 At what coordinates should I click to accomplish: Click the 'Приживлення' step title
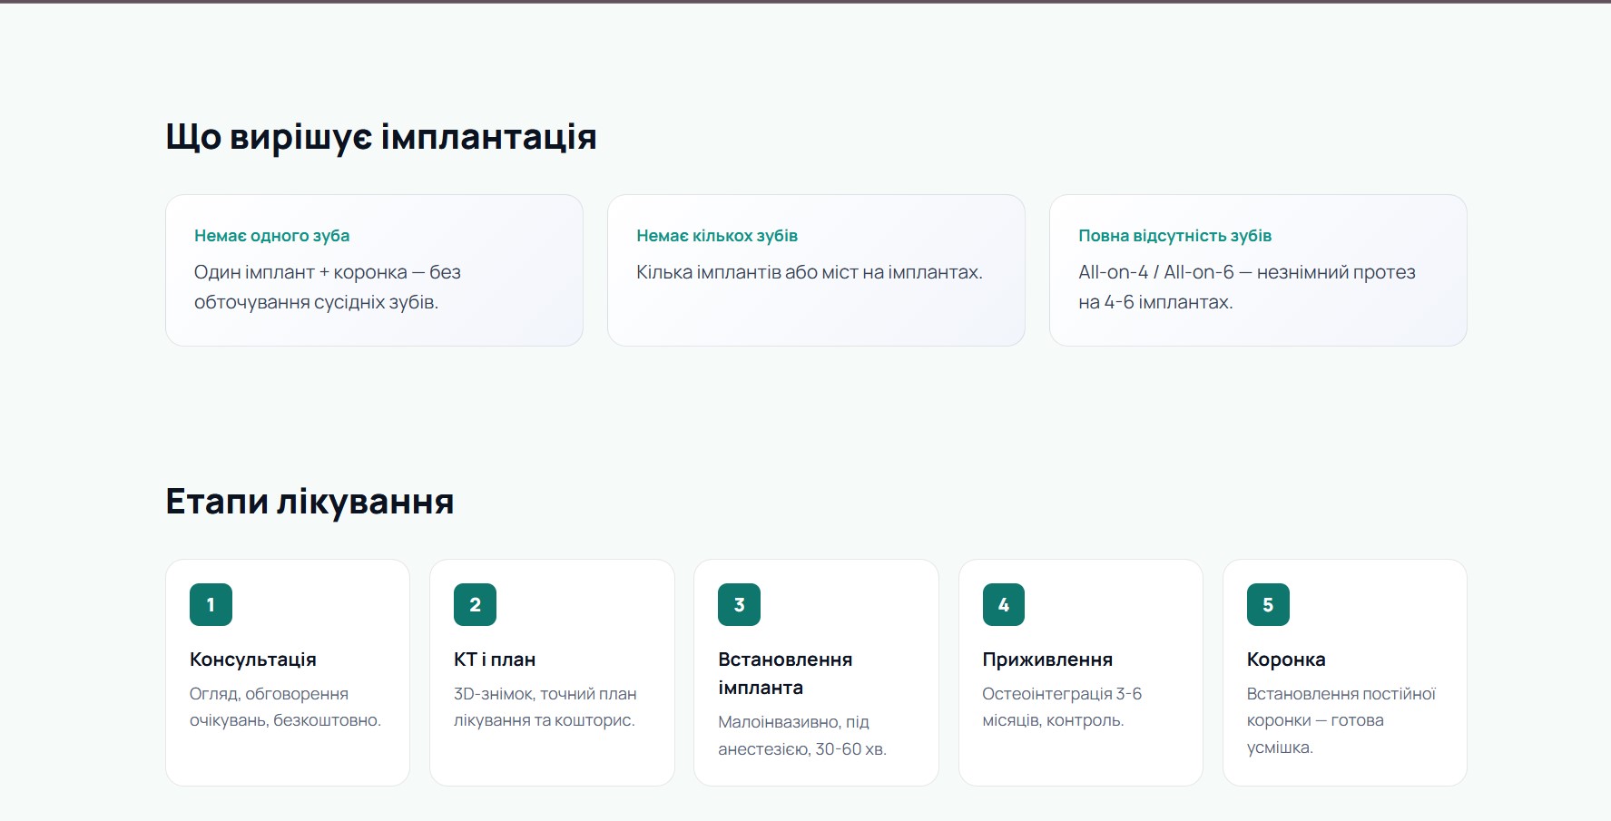[1047, 660]
